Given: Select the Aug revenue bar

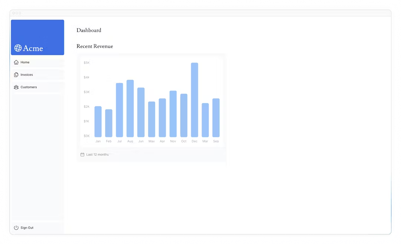Looking at the screenshot, I should coord(130,109).
